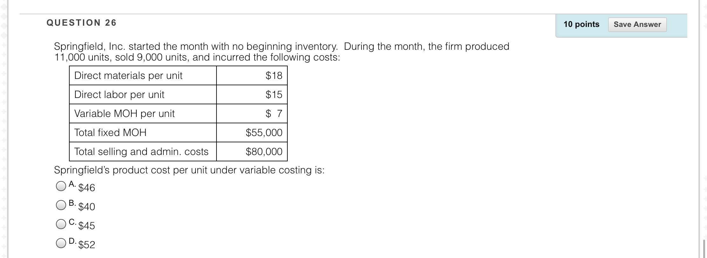The width and height of the screenshot is (707, 258).
Task: Click the Direct labor per unit row
Action: [x=119, y=94]
